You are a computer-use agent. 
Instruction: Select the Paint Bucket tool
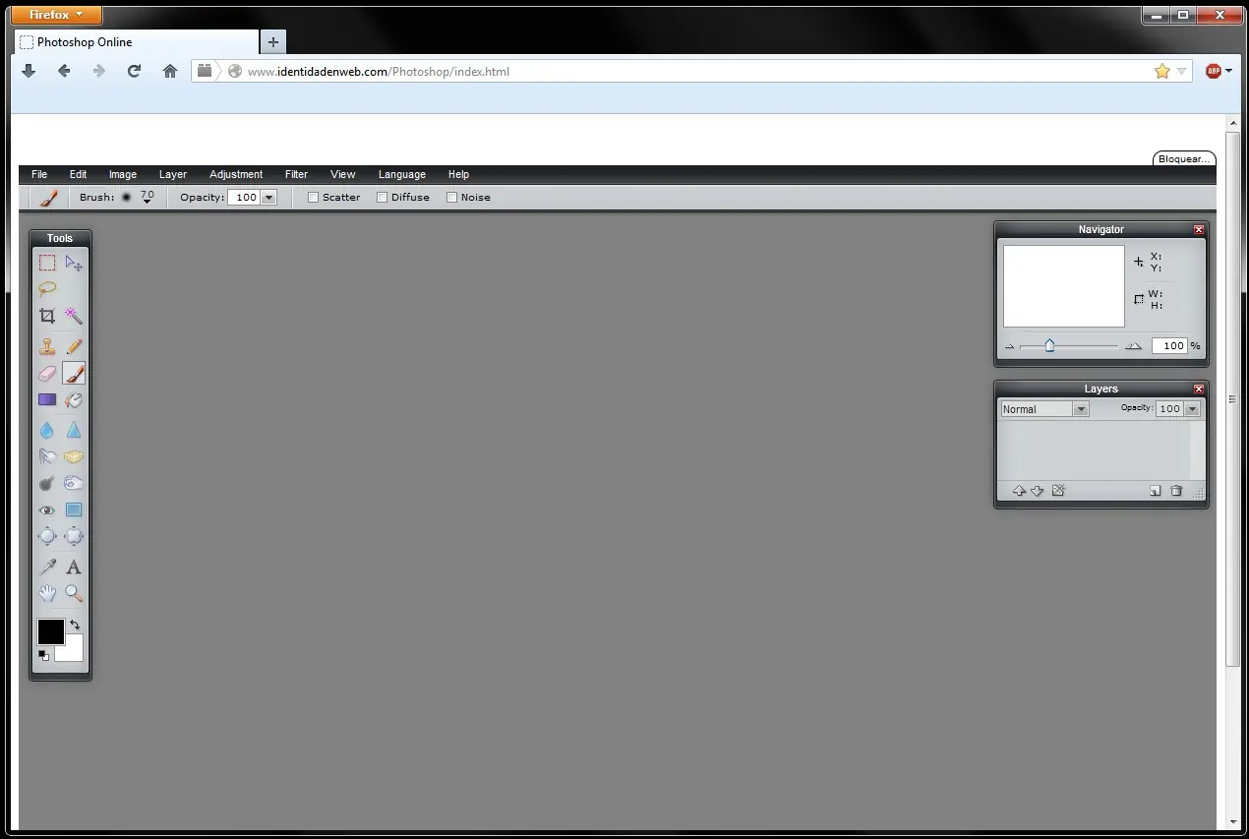pos(74,399)
